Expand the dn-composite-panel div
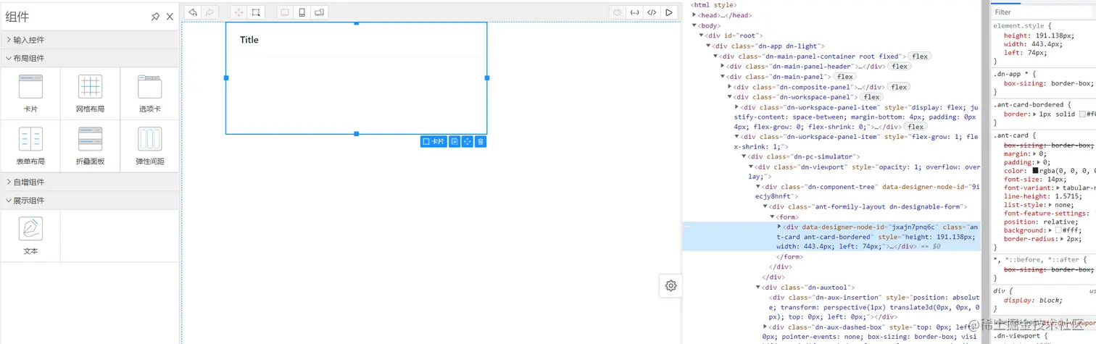This screenshot has width=1096, height=344. click(x=730, y=87)
